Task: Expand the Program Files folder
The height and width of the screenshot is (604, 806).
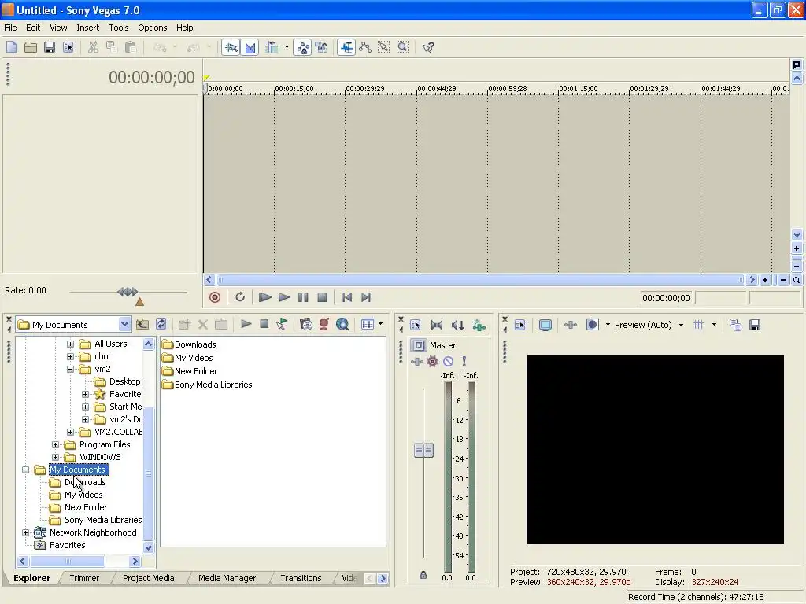Action: click(x=56, y=444)
